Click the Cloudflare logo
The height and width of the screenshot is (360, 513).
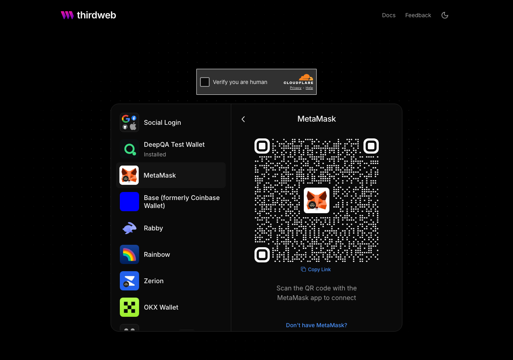click(299, 79)
